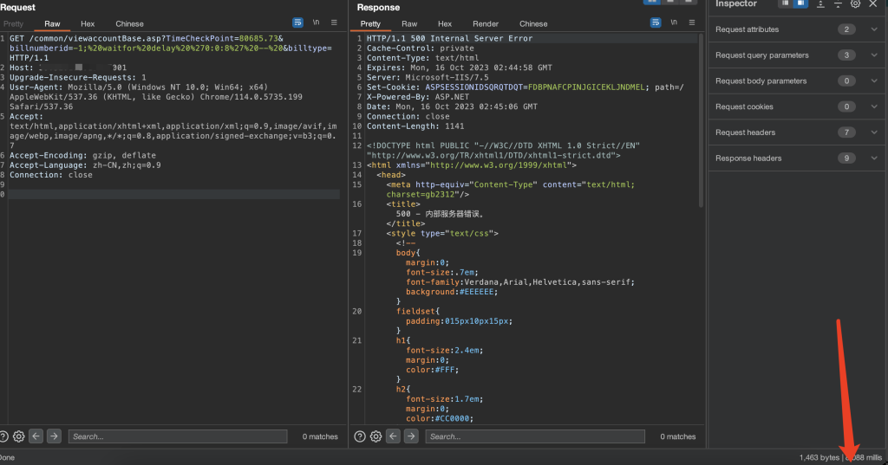This screenshot has width=888, height=465.
Task: Select Inspector two-column layout icon
Action: [x=800, y=3]
